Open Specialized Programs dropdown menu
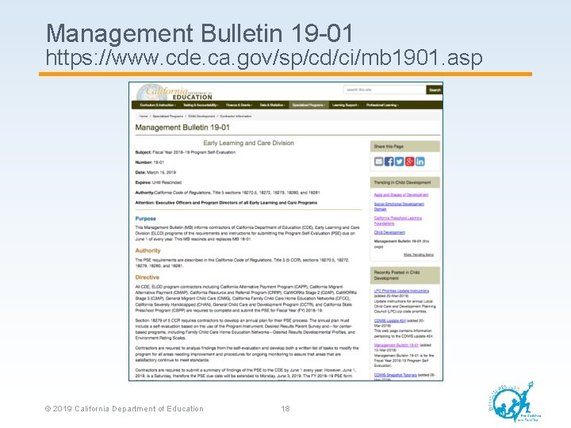The image size is (571, 428). [308, 105]
